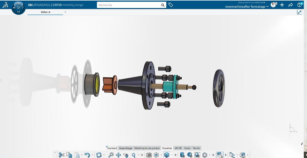Click the Dassault Systèmes 3DS logo
This screenshot has height=158, width=307.
click(5, 5)
